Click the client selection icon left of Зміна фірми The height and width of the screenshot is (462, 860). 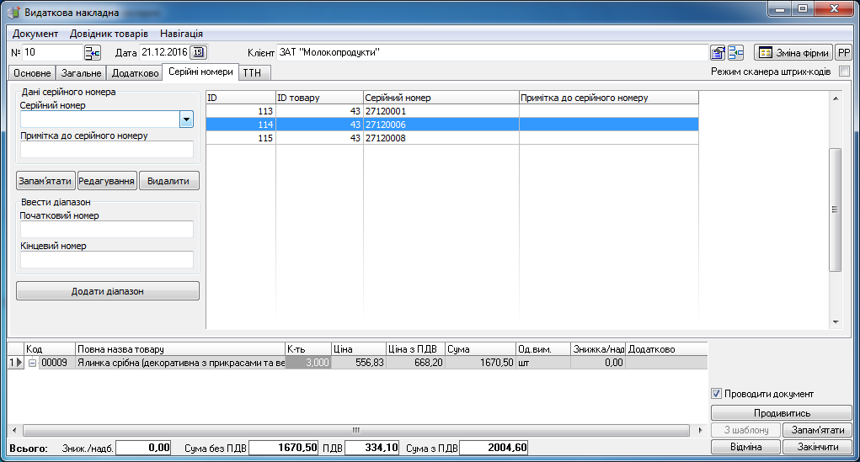[736, 52]
